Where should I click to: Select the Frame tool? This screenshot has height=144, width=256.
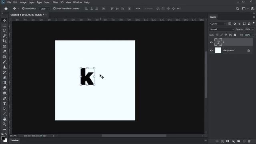(4, 46)
